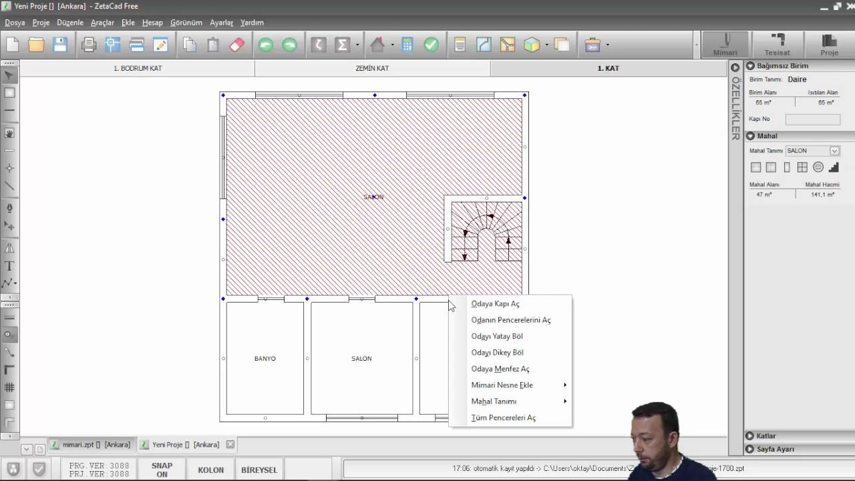The image size is (855, 481).
Task: Select the pink eraser tool
Action: [x=237, y=45]
